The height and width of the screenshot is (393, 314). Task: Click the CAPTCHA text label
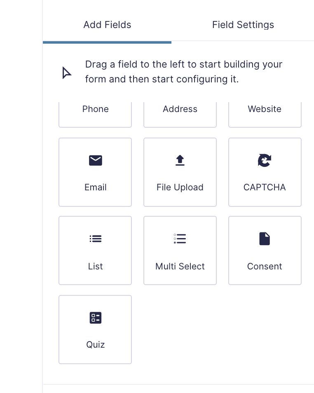(265, 187)
